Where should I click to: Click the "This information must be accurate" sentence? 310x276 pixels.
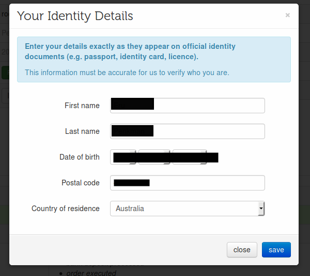pyautogui.click(x=127, y=73)
